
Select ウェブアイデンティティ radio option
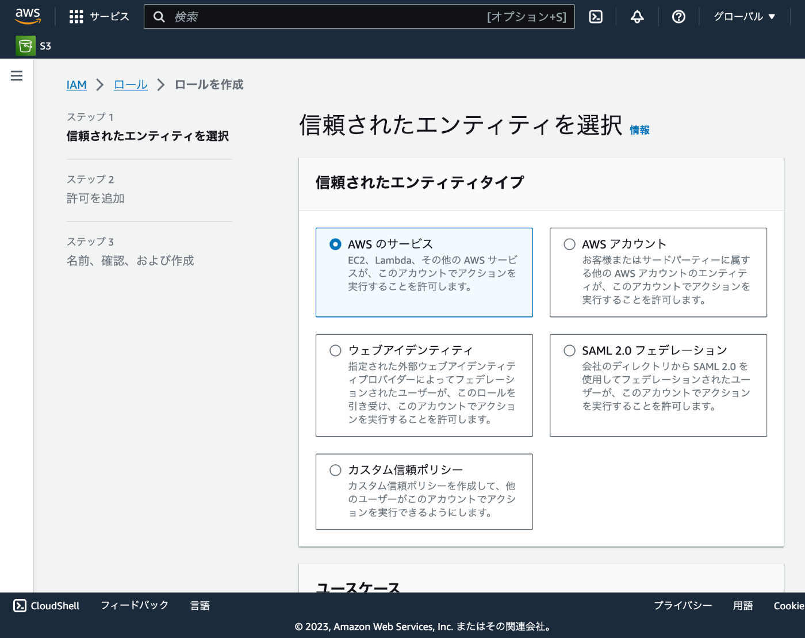335,350
